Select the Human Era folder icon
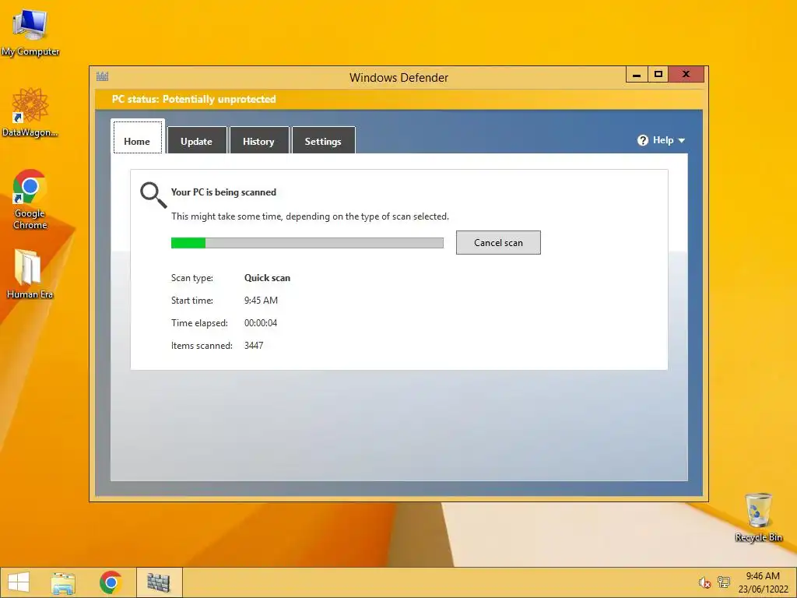Image resolution: width=797 pixels, height=598 pixels. coord(30,273)
